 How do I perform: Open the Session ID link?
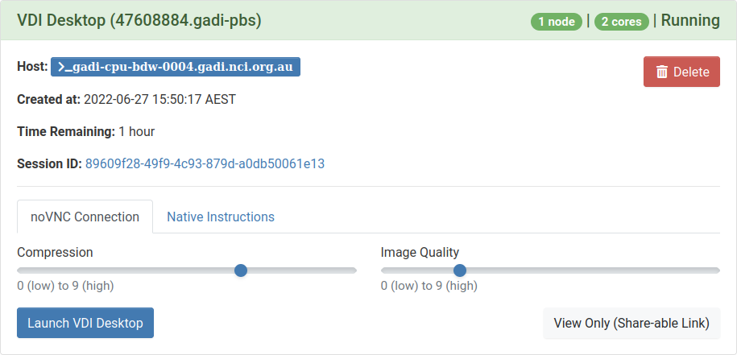(205, 164)
